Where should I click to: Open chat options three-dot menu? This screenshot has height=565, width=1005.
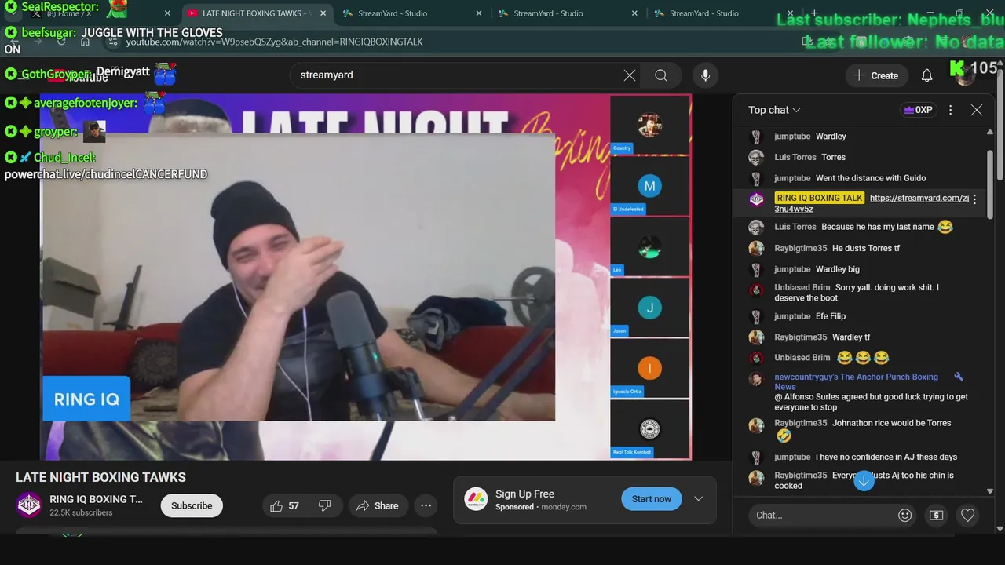tap(950, 110)
